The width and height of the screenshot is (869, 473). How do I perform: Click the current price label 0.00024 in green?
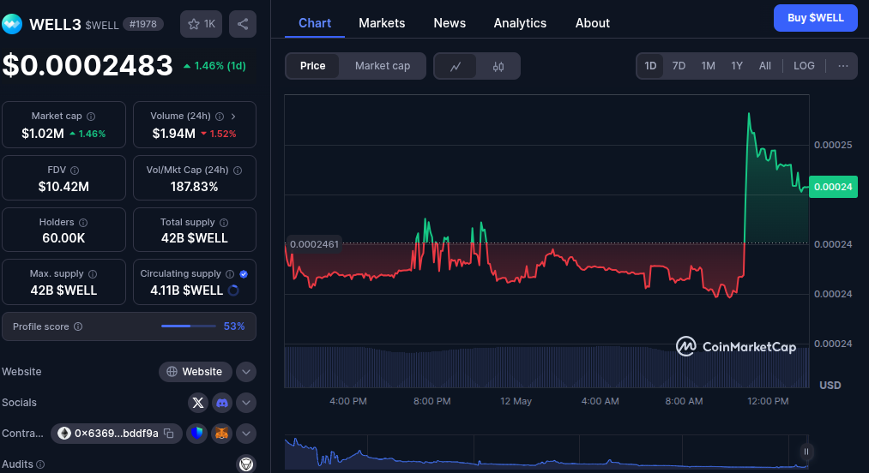pyautogui.click(x=834, y=187)
